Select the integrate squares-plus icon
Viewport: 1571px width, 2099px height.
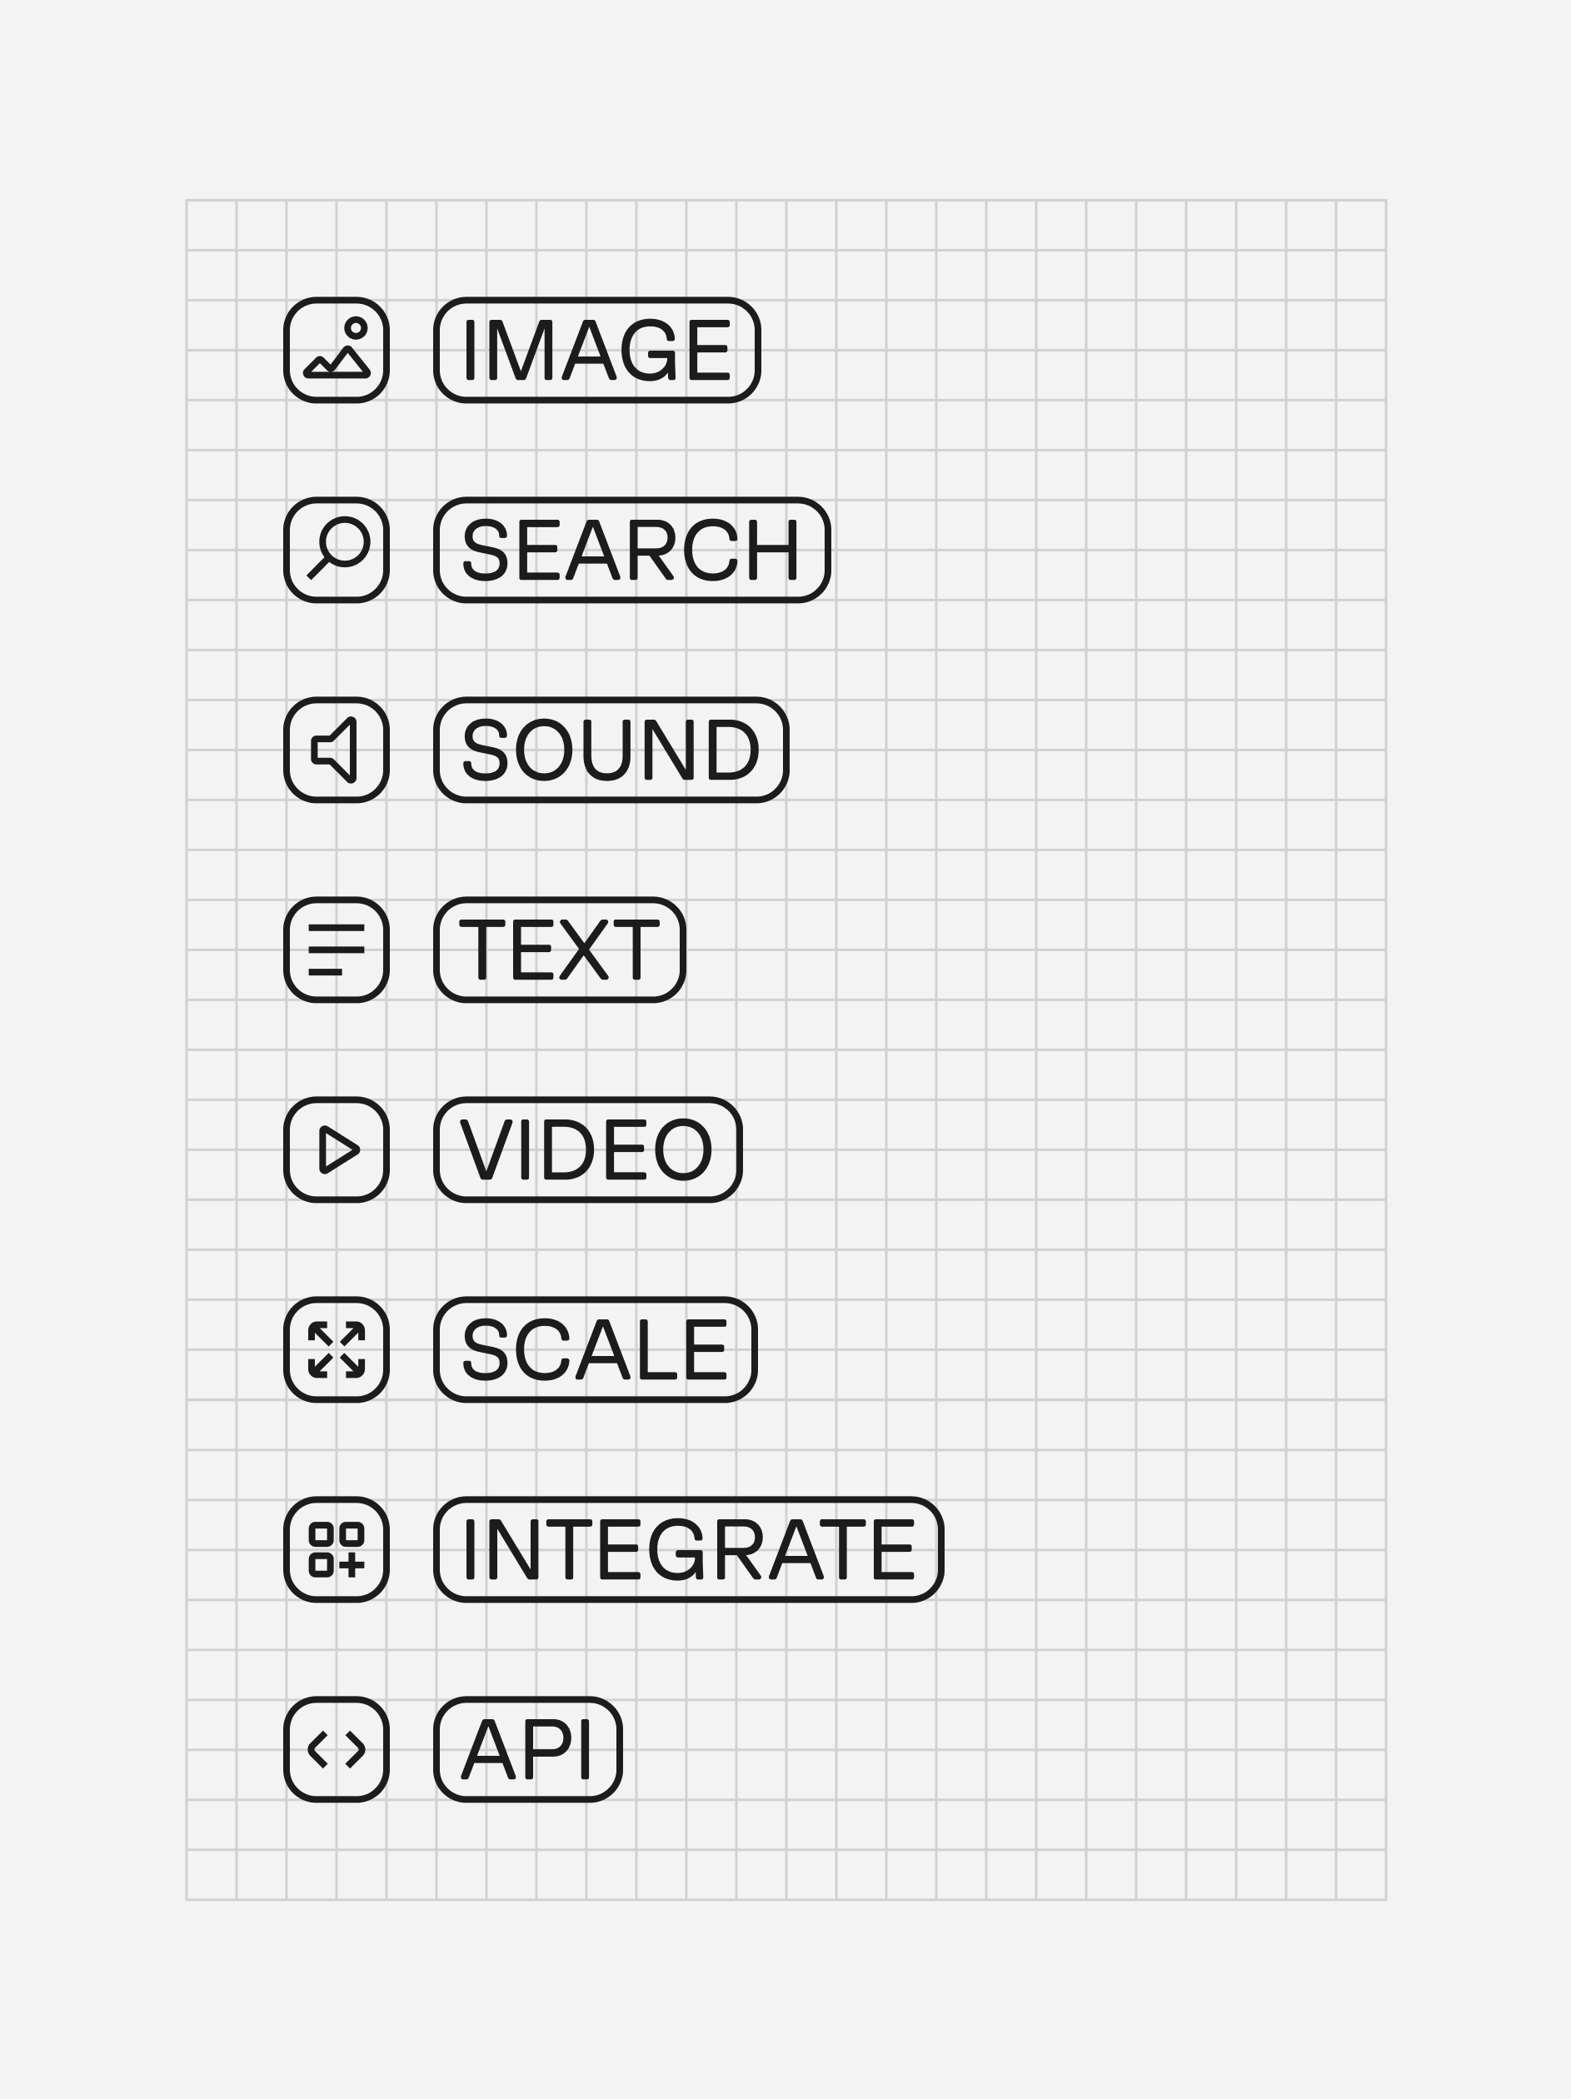pos(336,1549)
